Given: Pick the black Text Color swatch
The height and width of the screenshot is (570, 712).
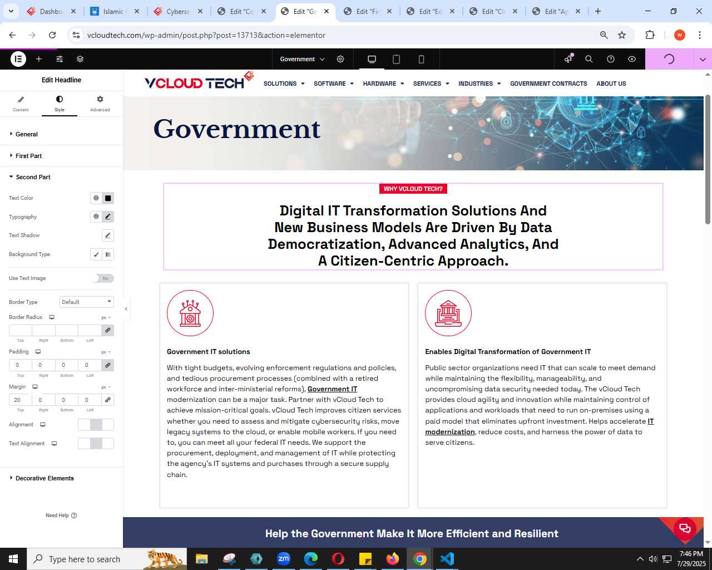Looking at the screenshot, I should pyautogui.click(x=108, y=198).
